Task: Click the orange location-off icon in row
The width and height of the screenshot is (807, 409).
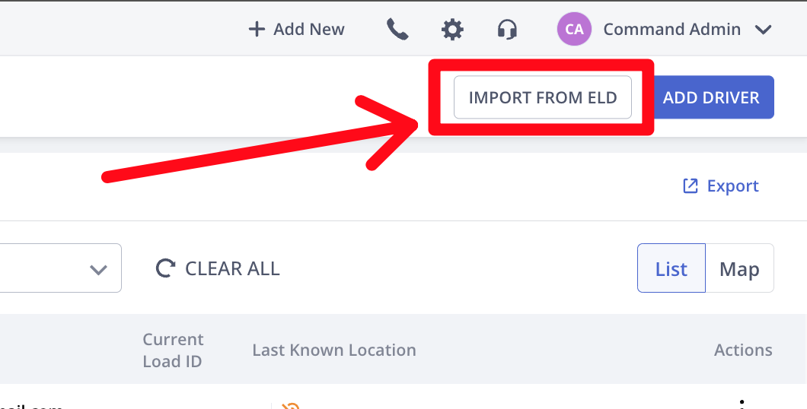Action: point(290,406)
